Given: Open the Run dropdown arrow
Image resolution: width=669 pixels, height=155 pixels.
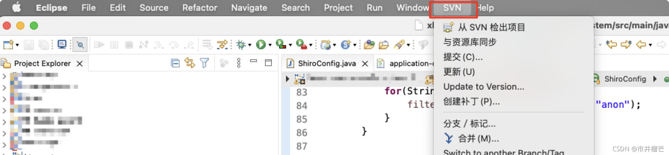Looking at the screenshot, I should 270,45.
